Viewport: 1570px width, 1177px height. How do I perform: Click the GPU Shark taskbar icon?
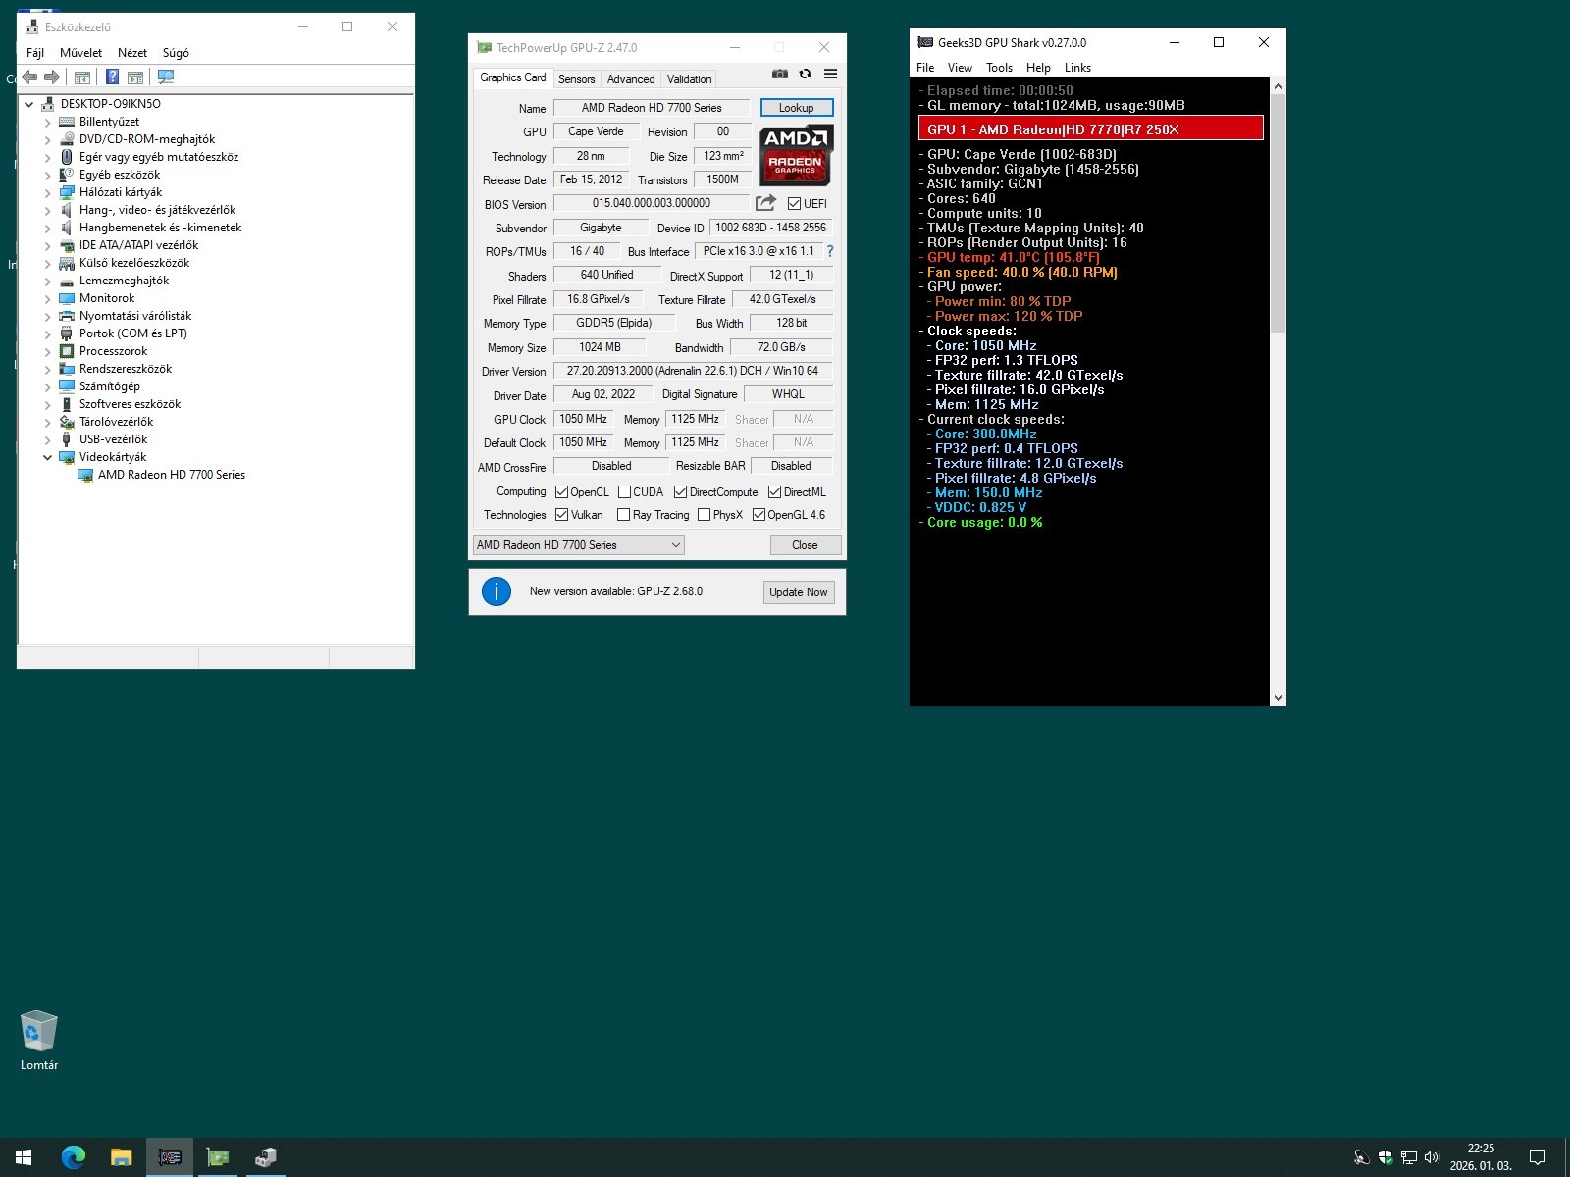click(x=170, y=1157)
